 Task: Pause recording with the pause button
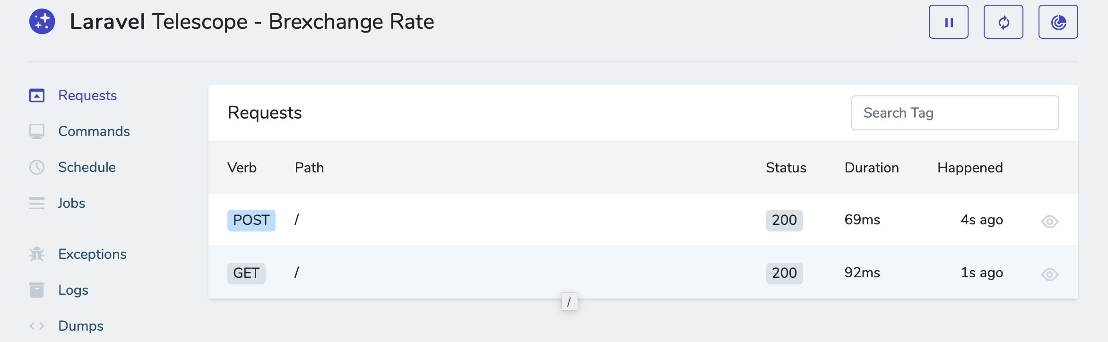(948, 22)
